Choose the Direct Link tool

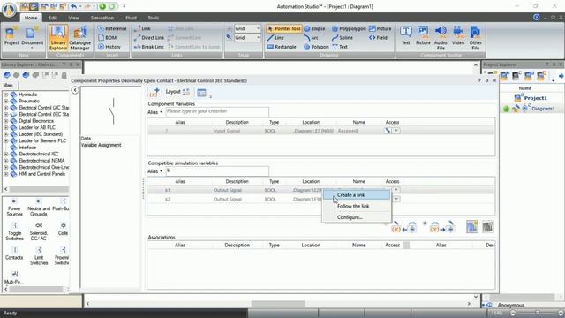pos(149,37)
